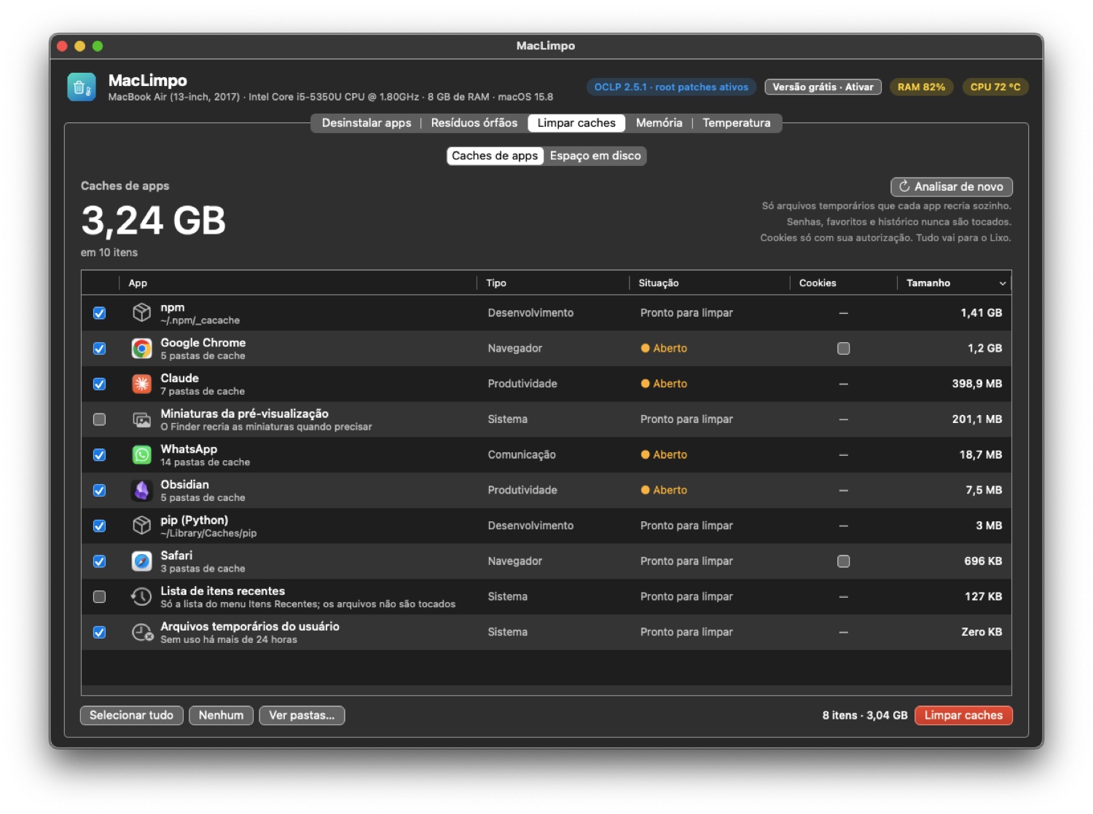Uncheck the npm cache checkbox
This screenshot has width=1093, height=814.
coord(100,313)
